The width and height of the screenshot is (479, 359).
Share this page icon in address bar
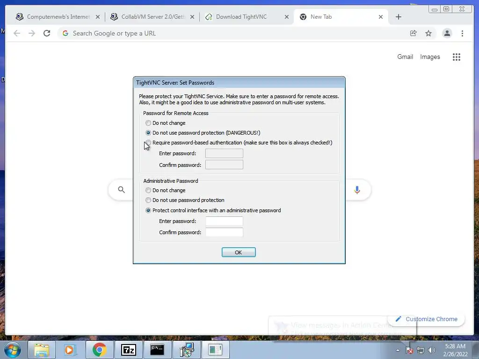414,33
